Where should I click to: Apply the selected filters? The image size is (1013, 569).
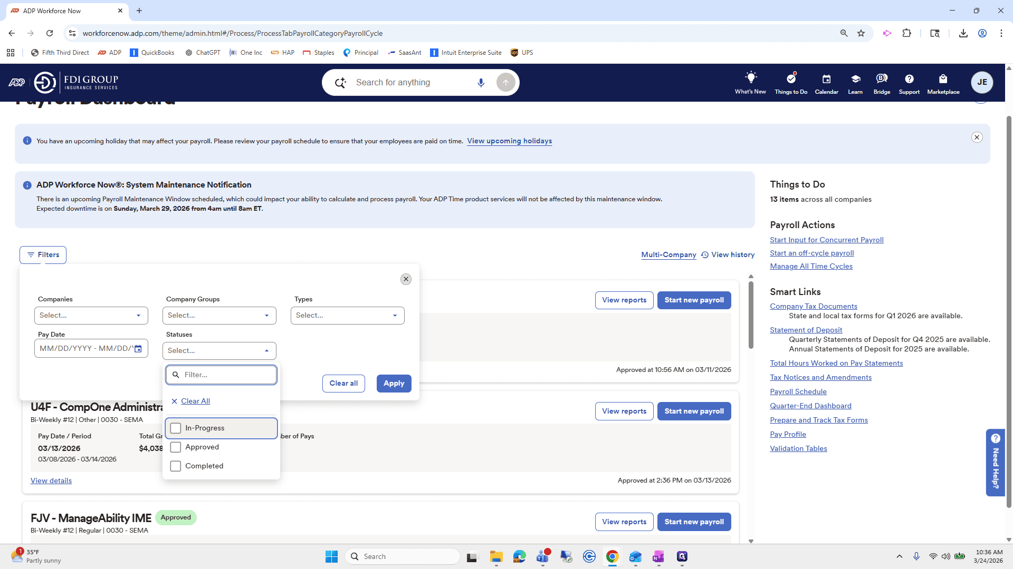coord(394,384)
